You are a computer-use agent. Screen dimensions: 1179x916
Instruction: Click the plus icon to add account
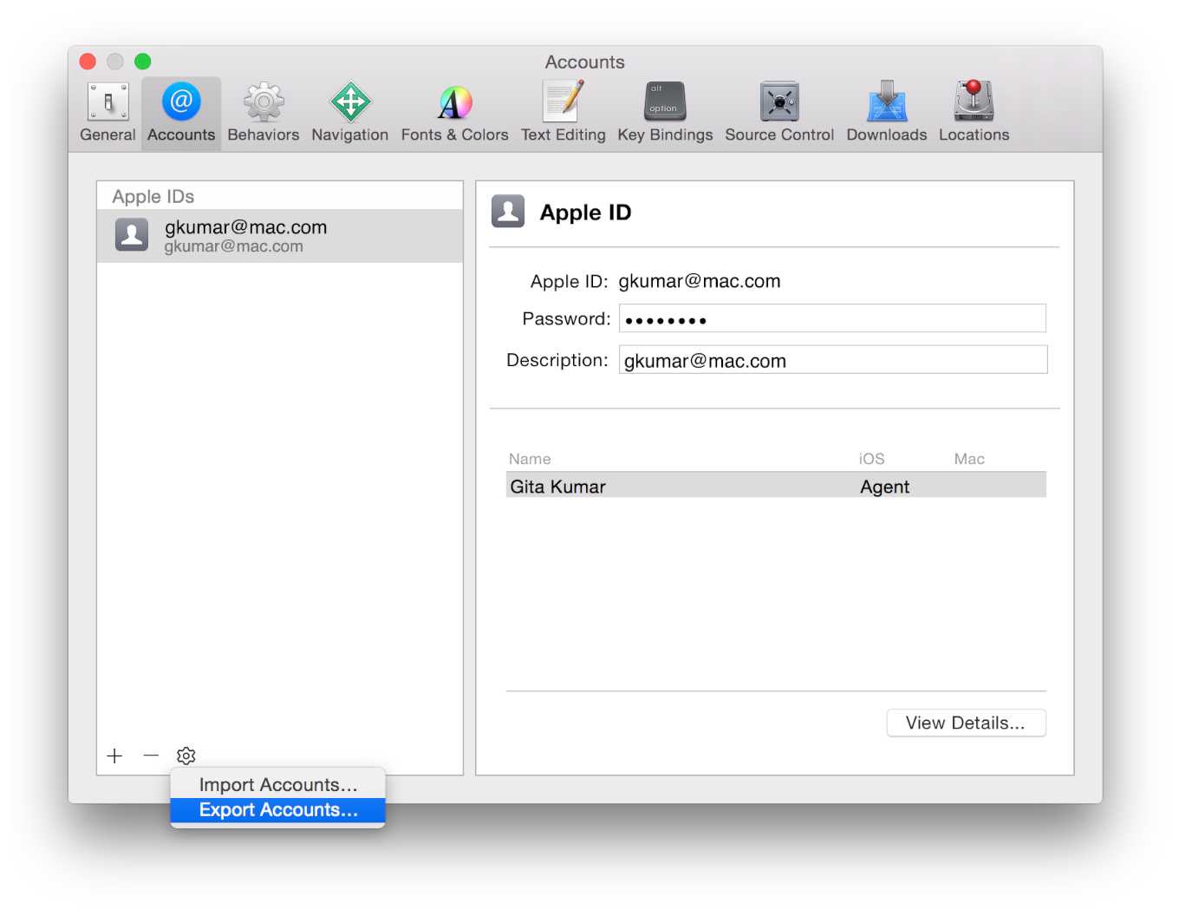[114, 756]
